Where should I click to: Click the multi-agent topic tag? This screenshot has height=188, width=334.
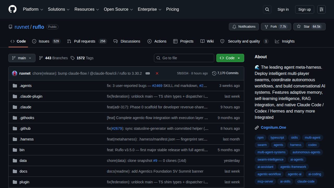(313, 138)
